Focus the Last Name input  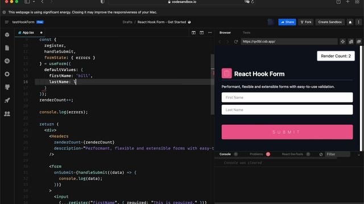pyautogui.click(x=287, y=110)
